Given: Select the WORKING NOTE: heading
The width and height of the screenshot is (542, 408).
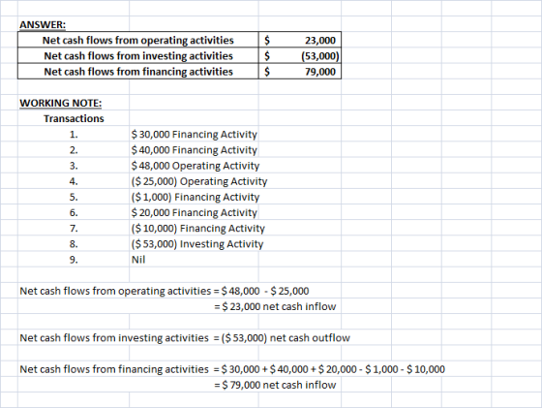Looking at the screenshot, I should point(60,103).
